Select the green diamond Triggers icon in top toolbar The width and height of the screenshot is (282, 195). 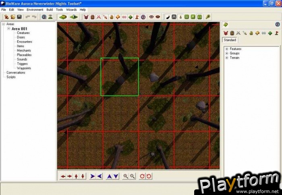tap(131, 17)
